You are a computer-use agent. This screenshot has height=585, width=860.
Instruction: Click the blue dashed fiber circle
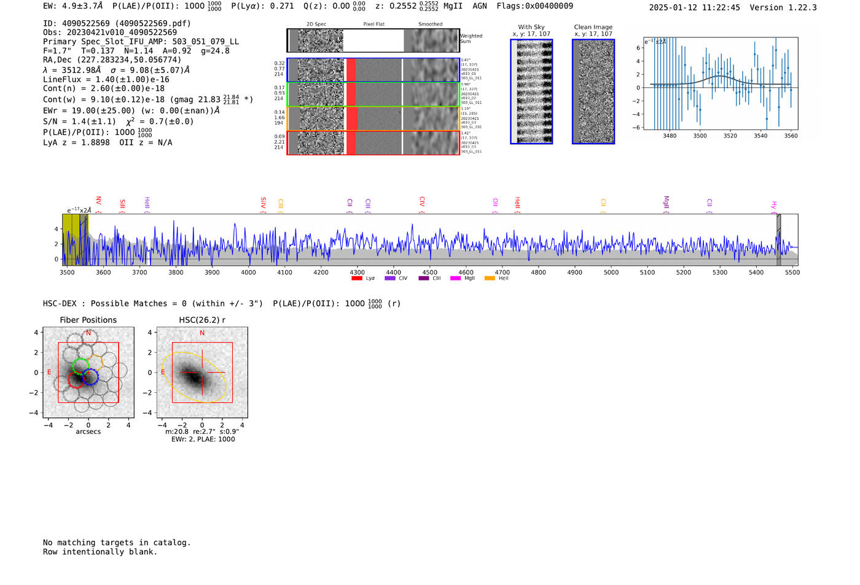coord(90,377)
